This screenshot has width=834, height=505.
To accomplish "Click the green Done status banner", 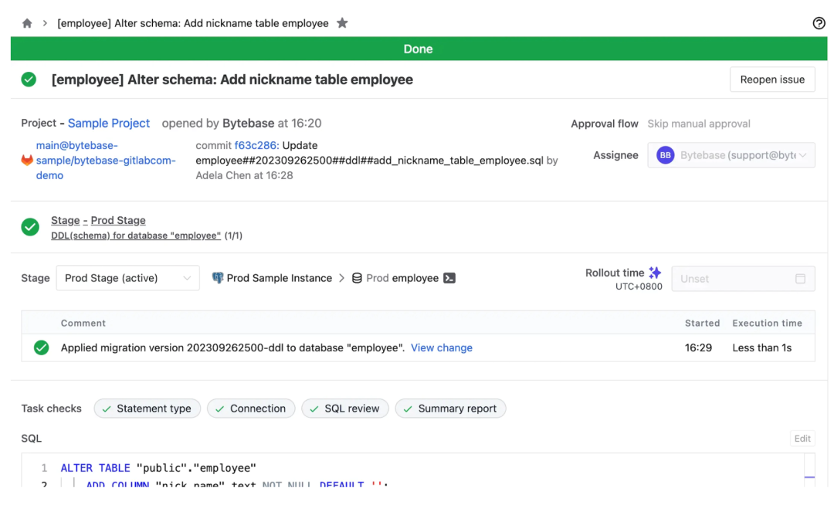I will click(x=419, y=49).
